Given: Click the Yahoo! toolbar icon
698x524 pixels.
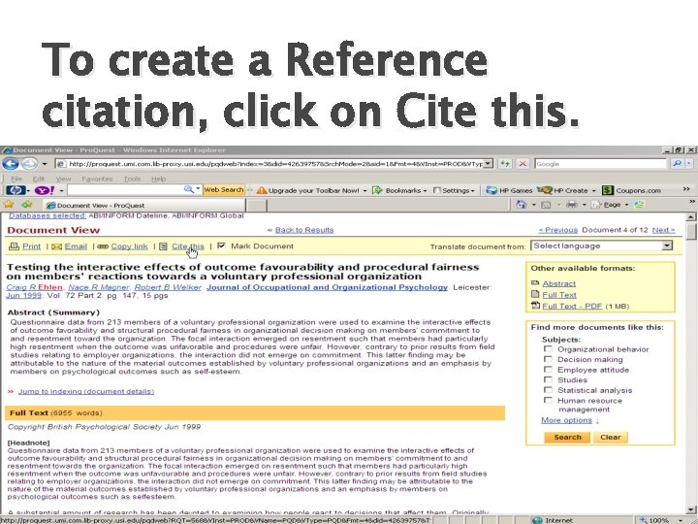Looking at the screenshot, I should coord(45,190).
